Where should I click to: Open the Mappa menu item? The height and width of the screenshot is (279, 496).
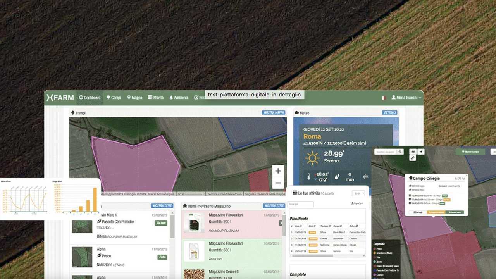(x=135, y=98)
